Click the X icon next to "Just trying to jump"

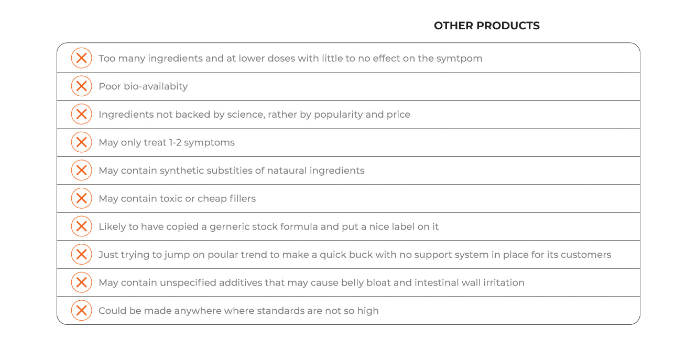coord(81,254)
